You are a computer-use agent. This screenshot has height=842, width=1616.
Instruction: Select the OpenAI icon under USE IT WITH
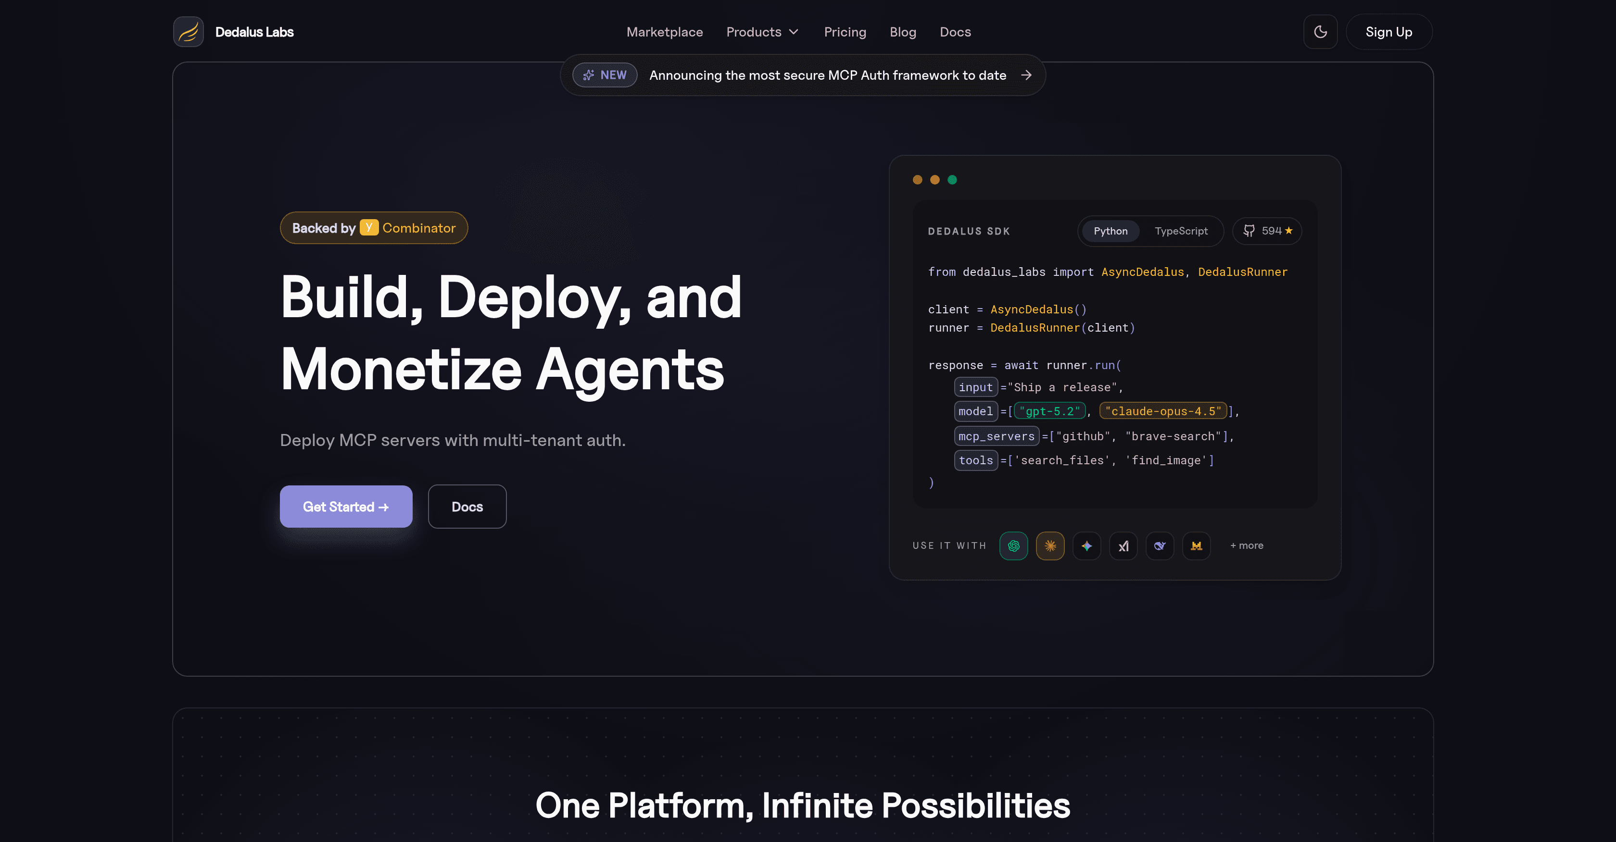[1013, 545]
